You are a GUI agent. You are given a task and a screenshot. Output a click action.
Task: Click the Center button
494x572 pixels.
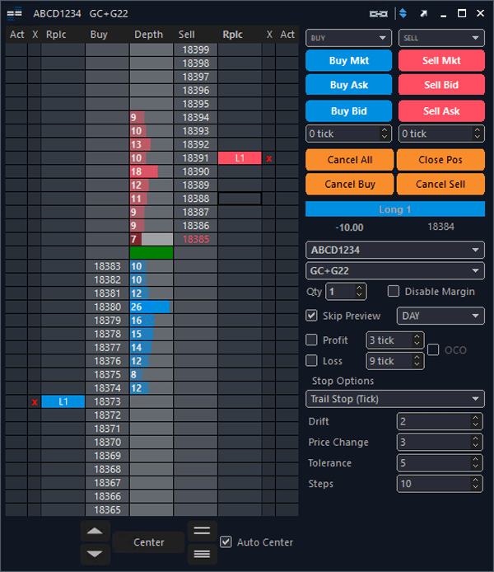[149, 542]
